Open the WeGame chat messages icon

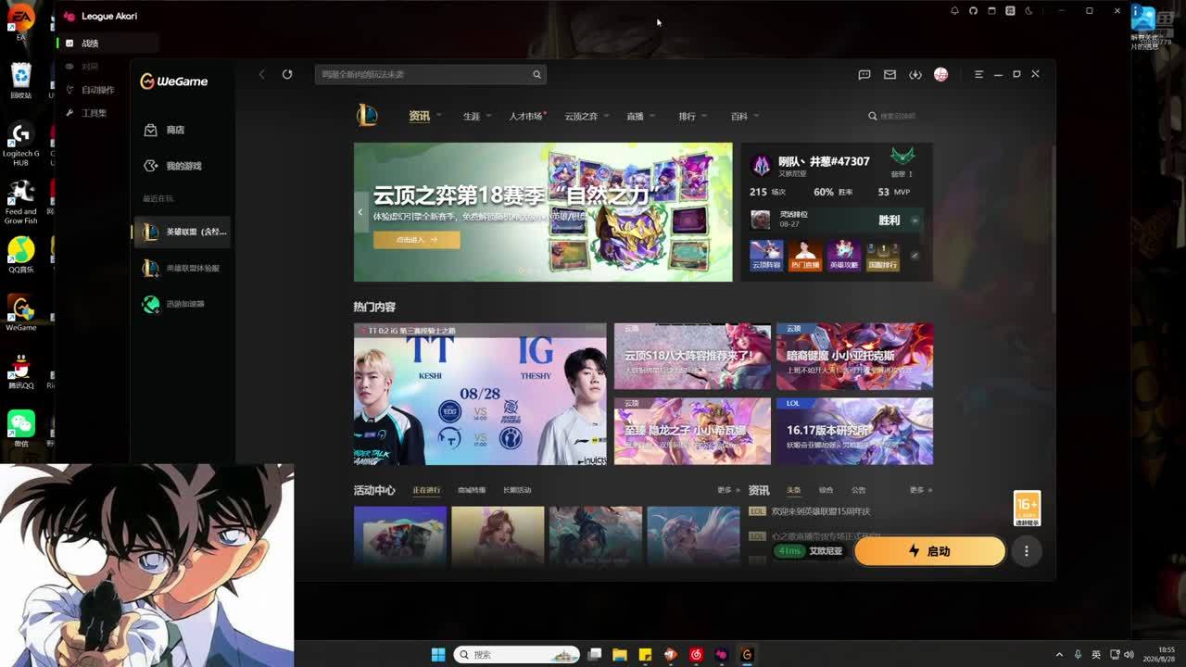(x=864, y=74)
